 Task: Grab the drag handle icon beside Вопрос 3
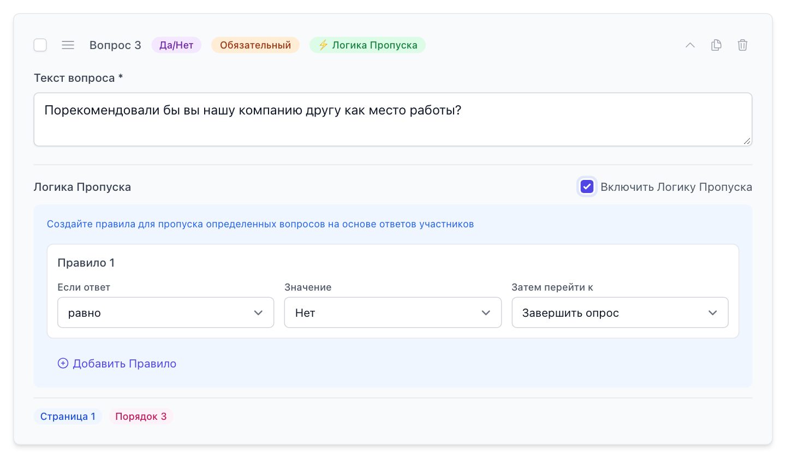click(x=68, y=45)
